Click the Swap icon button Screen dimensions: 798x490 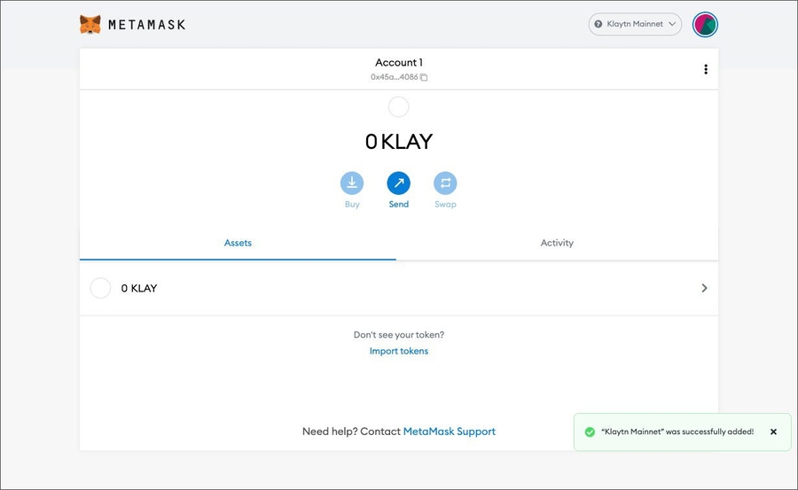445,183
